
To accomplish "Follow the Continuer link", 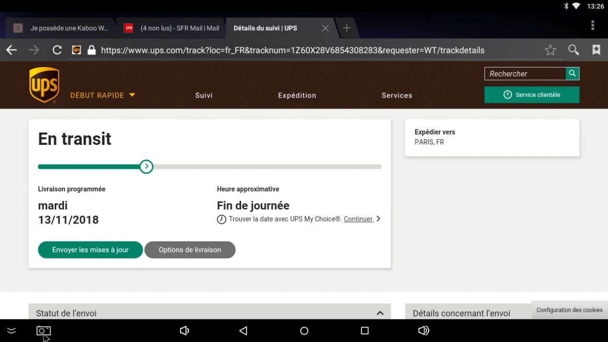I will [x=358, y=219].
